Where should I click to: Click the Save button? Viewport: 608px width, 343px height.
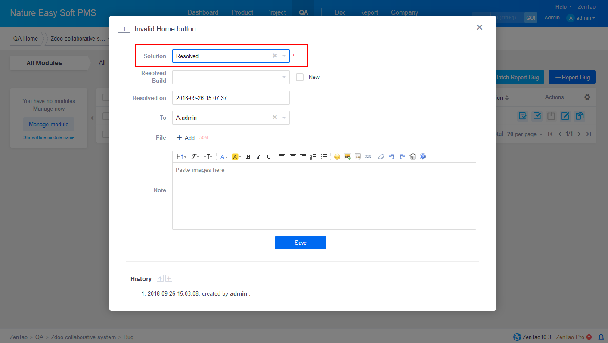[x=300, y=243]
